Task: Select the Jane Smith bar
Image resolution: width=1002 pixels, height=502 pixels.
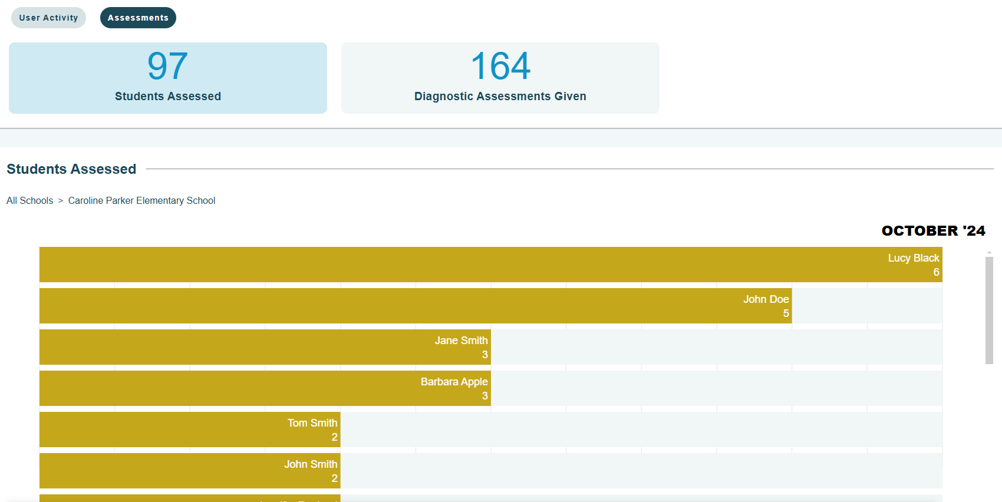Action: coord(265,347)
